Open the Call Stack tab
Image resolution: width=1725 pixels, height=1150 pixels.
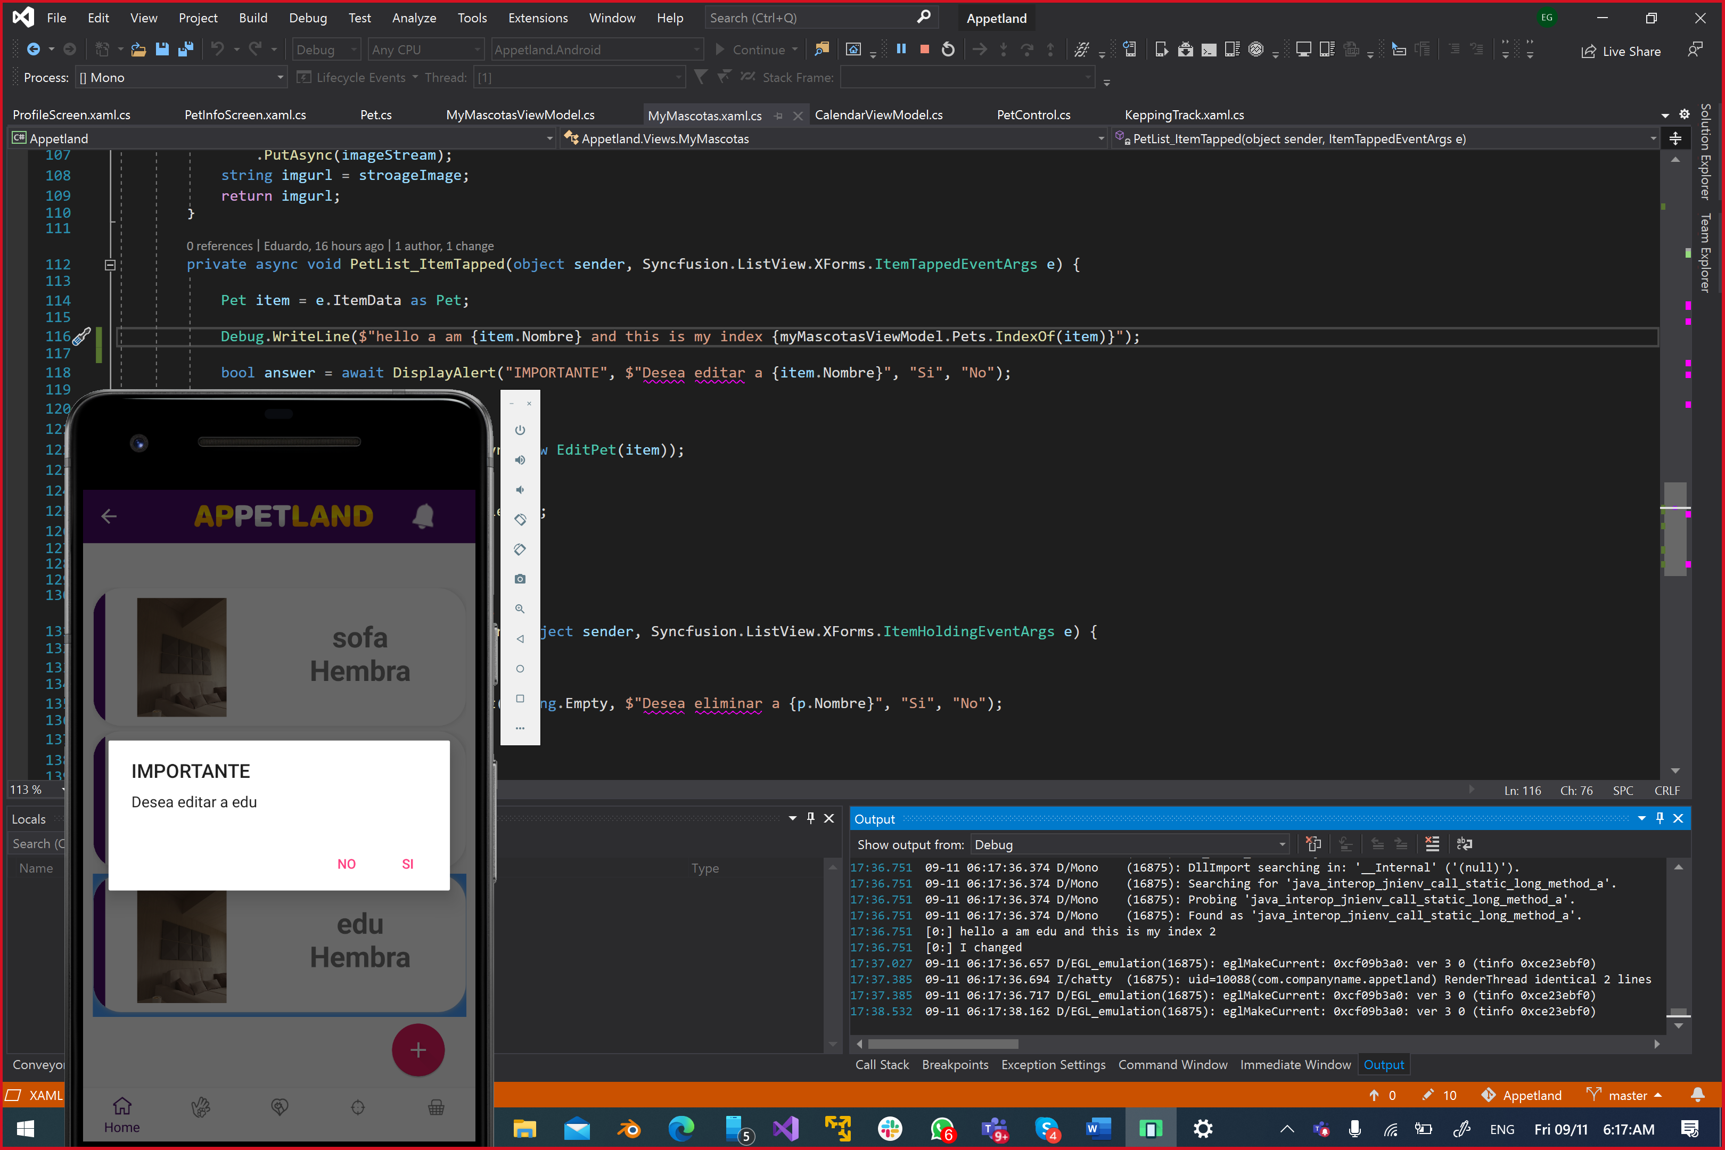tap(882, 1064)
